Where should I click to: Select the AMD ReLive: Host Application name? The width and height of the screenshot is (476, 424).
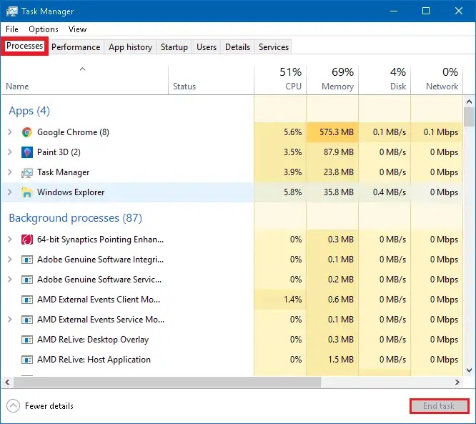click(94, 360)
